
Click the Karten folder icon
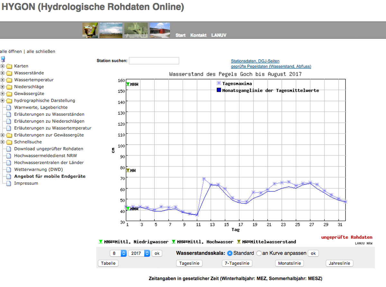pyautogui.click(x=9, y=66)
